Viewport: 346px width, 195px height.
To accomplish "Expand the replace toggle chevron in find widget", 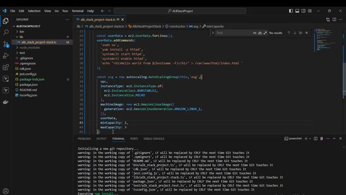I will [x=213, y=33].
